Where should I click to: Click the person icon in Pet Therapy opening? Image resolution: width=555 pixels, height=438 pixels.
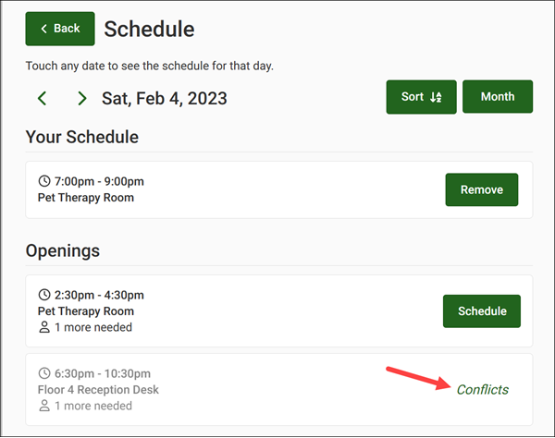43,327
